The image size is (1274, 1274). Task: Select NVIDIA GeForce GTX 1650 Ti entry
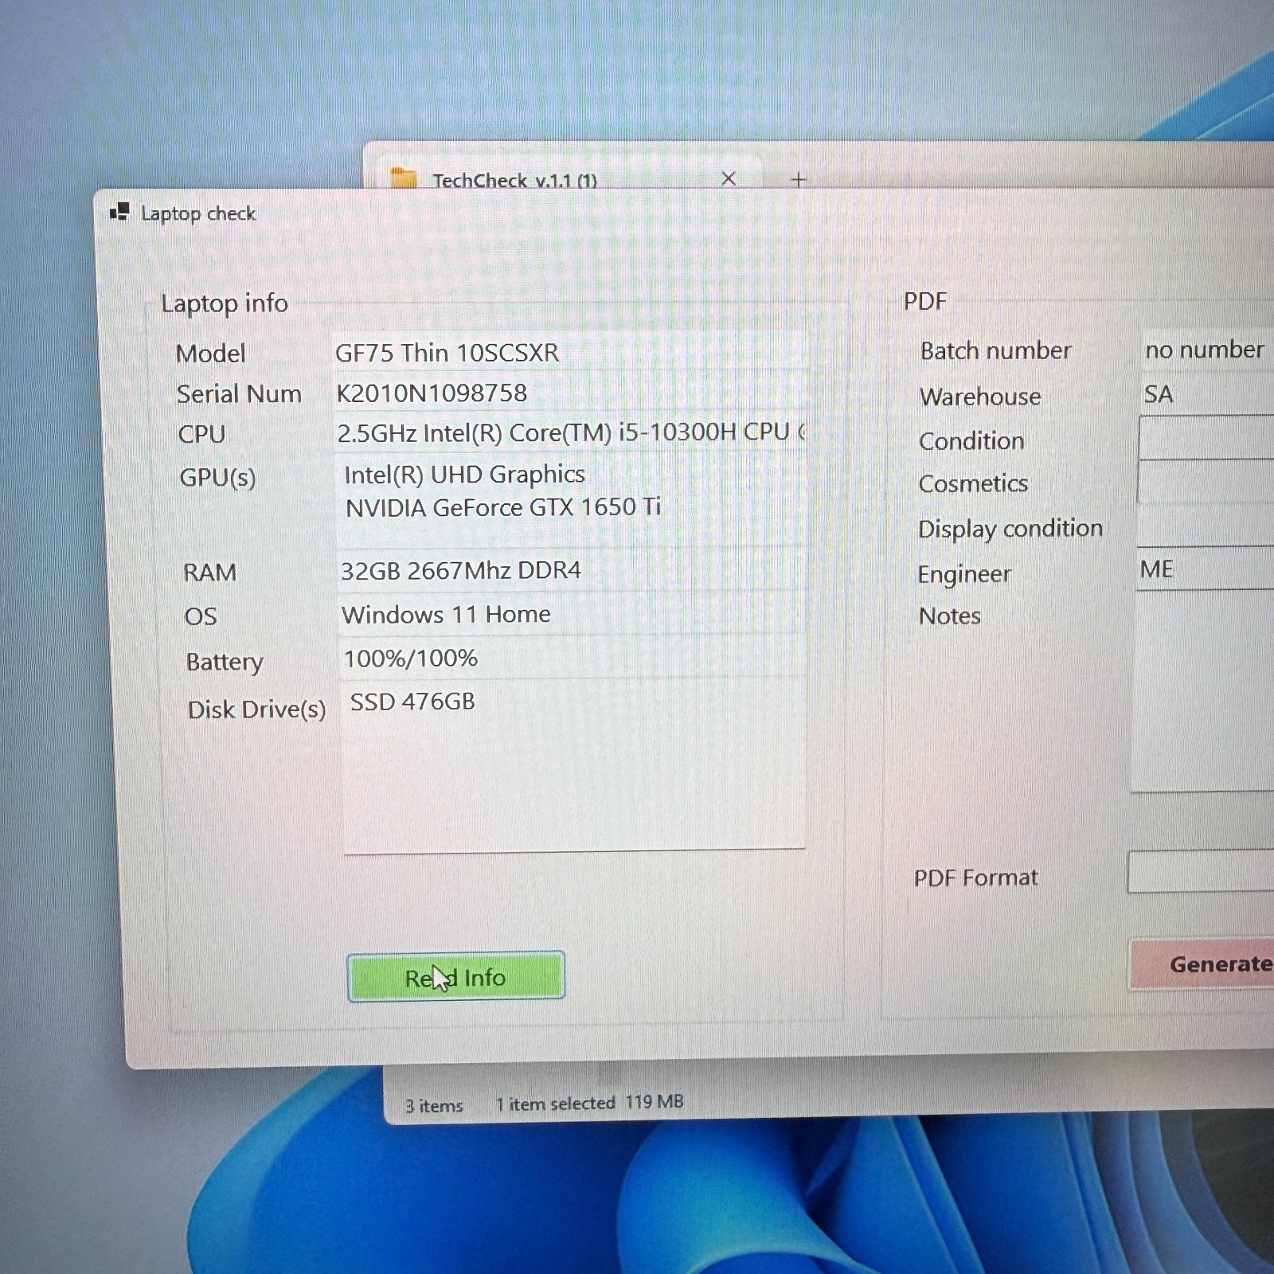503,507
